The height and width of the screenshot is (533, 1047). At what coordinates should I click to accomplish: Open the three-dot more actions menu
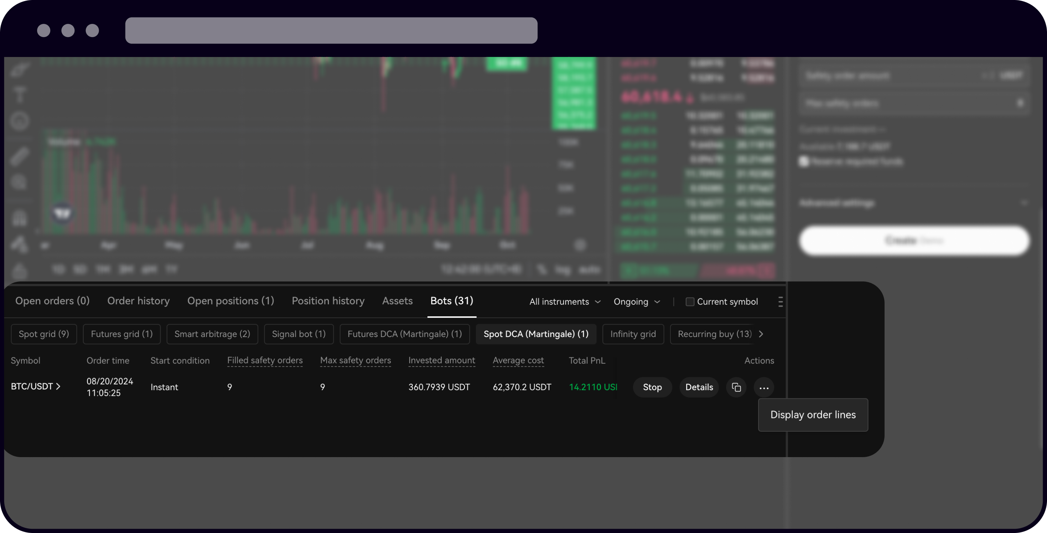[764, 387]
